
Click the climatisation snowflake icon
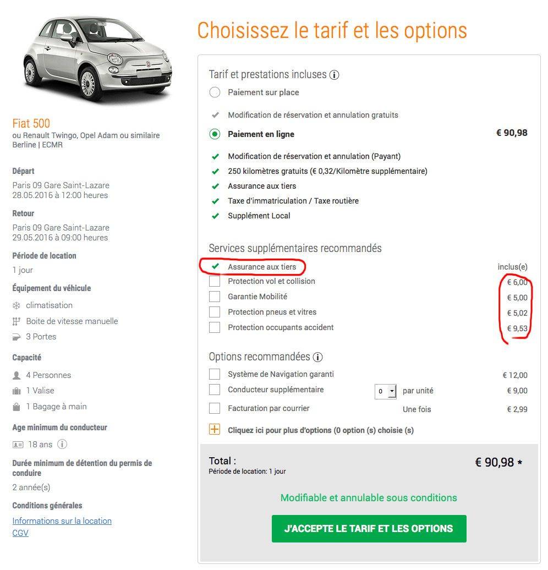point(17,306)
